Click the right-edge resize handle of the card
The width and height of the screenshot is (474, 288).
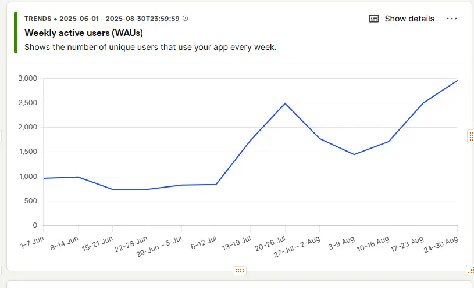tap(471, 136)
